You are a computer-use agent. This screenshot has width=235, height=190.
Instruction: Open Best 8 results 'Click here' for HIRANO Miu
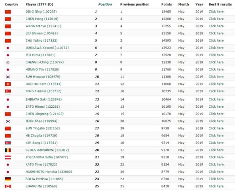point(216,69)
